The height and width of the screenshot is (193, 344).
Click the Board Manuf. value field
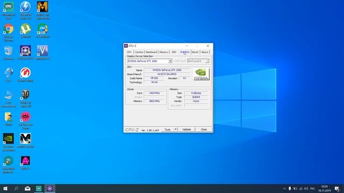pyautogui.click(x=167, y=74)
